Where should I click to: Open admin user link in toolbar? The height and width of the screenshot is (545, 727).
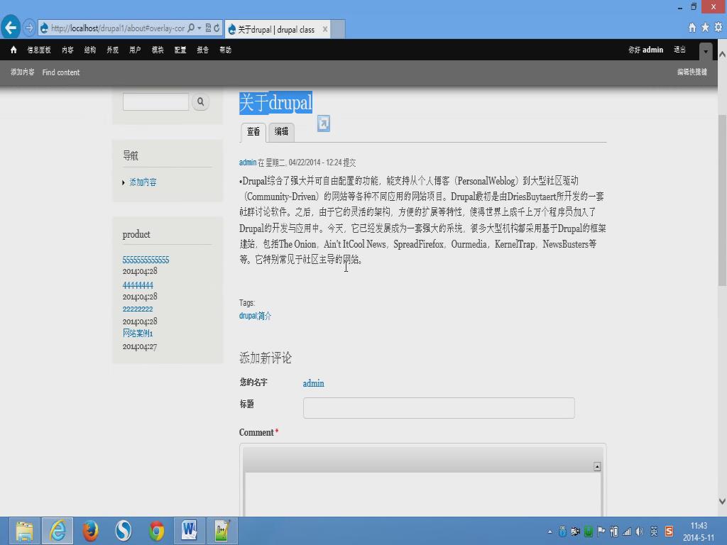click(x=652, y=50)
